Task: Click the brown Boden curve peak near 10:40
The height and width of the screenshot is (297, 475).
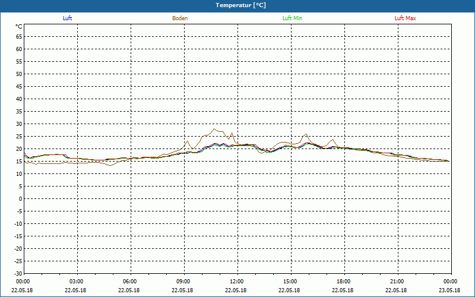Action: (214, 129)
